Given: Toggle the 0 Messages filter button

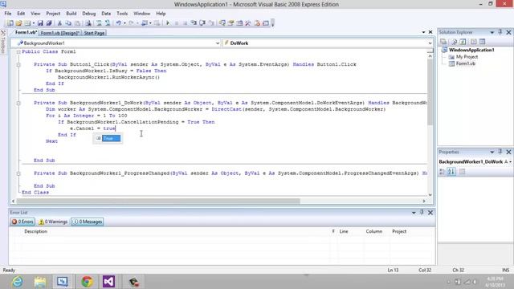Looking at the screenshot, I should [88, 222].
